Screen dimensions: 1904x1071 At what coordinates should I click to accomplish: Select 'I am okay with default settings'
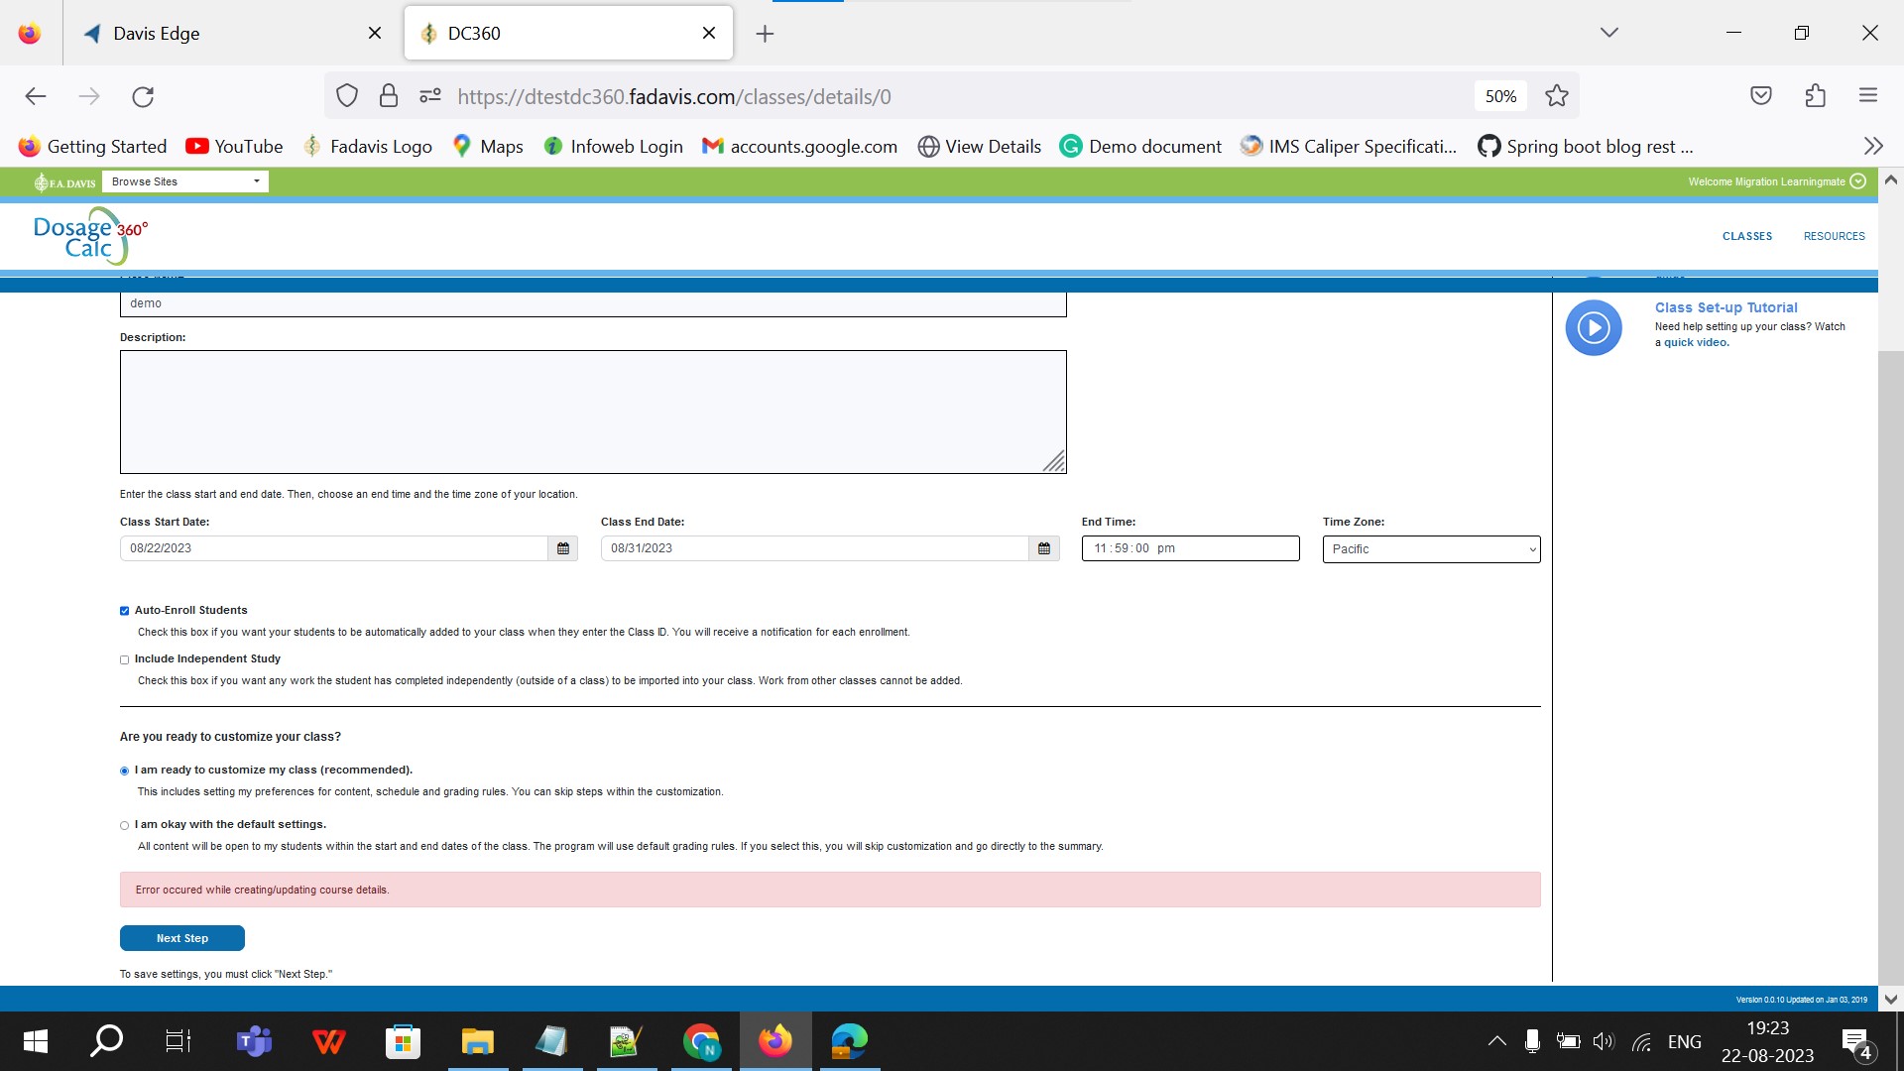pos(125,825)
